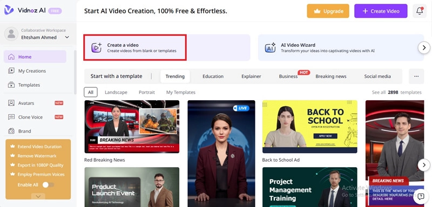
Task: Click crown beside Extend Video Duration
Action: pos(12,147)
